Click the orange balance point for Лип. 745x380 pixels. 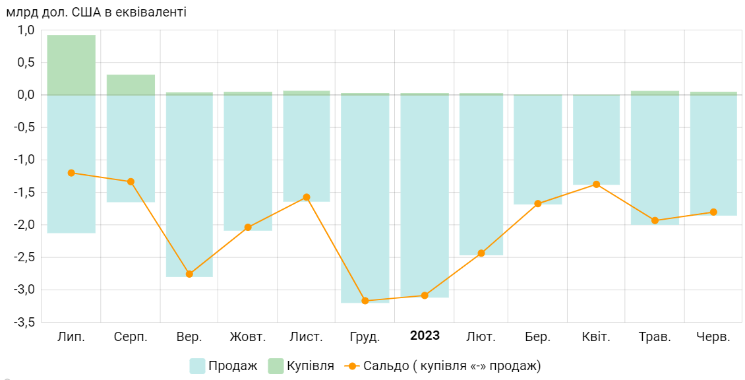coord(71,173)
